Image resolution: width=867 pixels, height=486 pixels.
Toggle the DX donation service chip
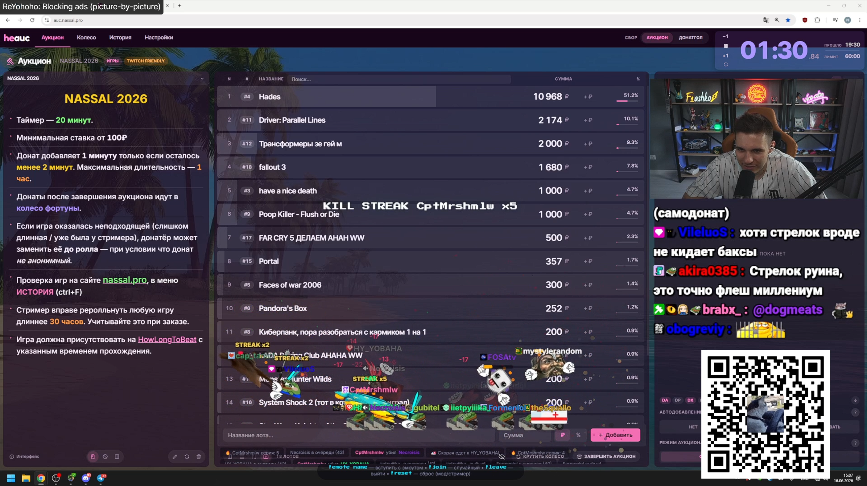(690, 400)
